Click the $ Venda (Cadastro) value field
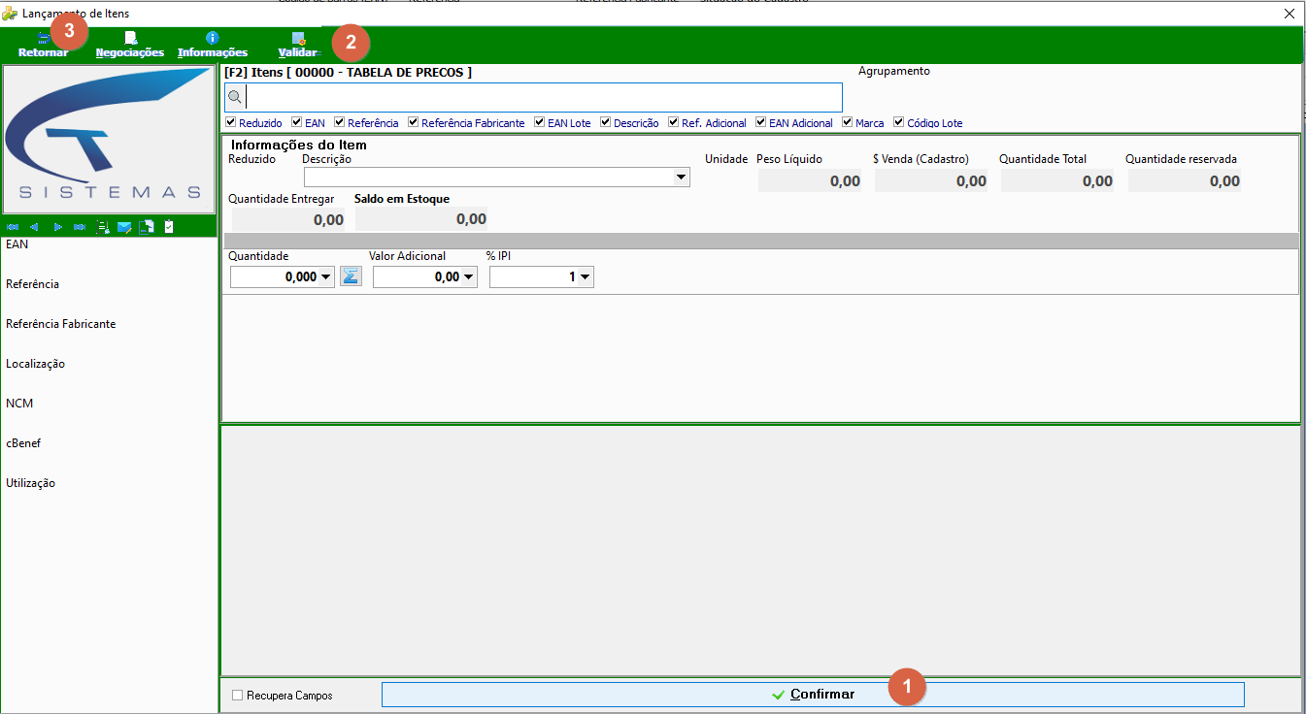 [931, 180]
